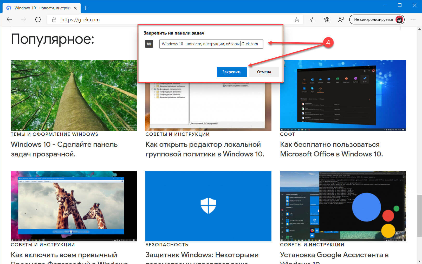The width and height of the screenshot is (422, 264).
Task: Open the giraffes photo thumbnail
Action: 74,206
